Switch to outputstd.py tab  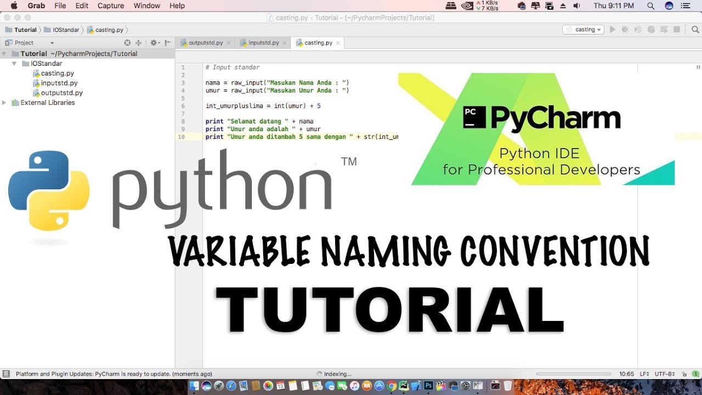coord(206,43)
